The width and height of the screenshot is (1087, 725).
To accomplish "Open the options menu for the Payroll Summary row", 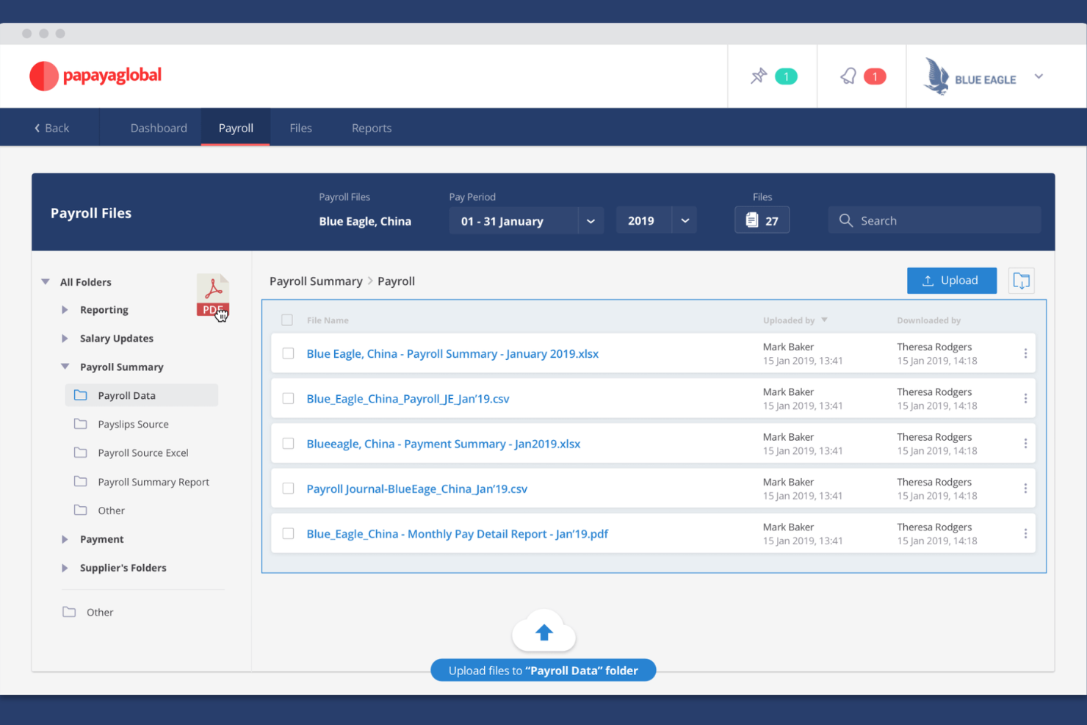I will coord(1025,353).
